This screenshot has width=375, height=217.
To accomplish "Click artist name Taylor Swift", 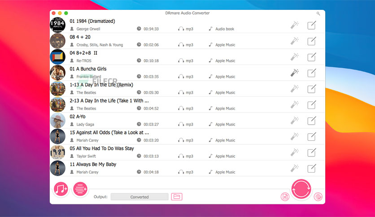I will pyautogui.click(x=86, y=156).
